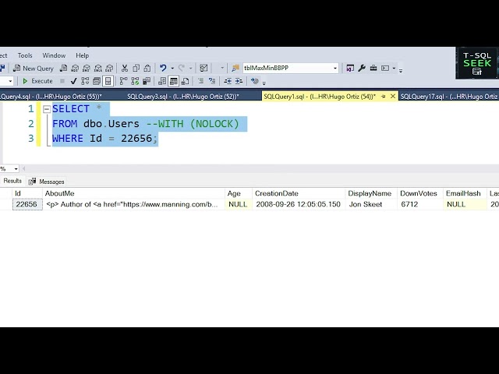The width and height of the screenshot is (499, 374).
Task: Open SQL editor toolbar overflow options
Action: (264, 83)
